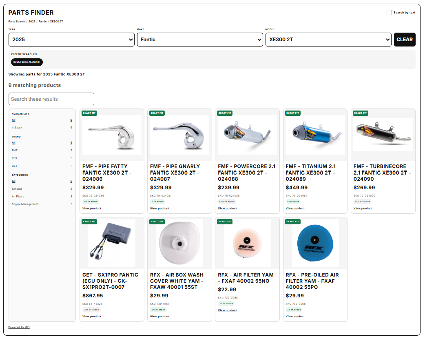Filter by Air Filters category
Image resolution: width=425 pixels, height=341 pixels.
tap(42, 196)
